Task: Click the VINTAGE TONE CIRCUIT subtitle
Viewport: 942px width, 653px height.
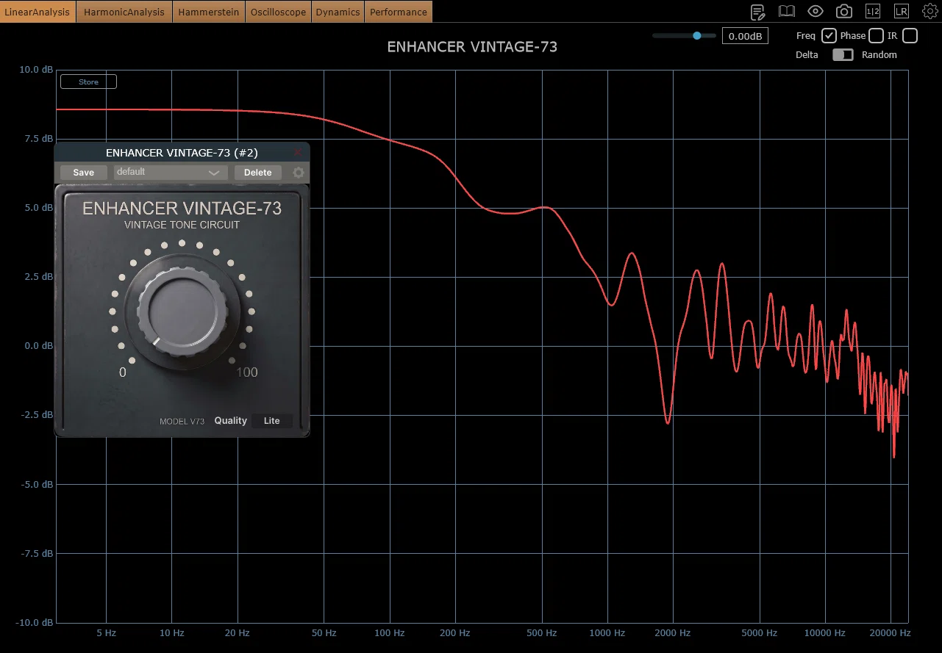Action: pyautogui.click(x=182, y=225)
